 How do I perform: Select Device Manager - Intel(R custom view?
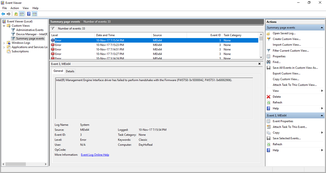pyautogui.click(x=32, y=34)
